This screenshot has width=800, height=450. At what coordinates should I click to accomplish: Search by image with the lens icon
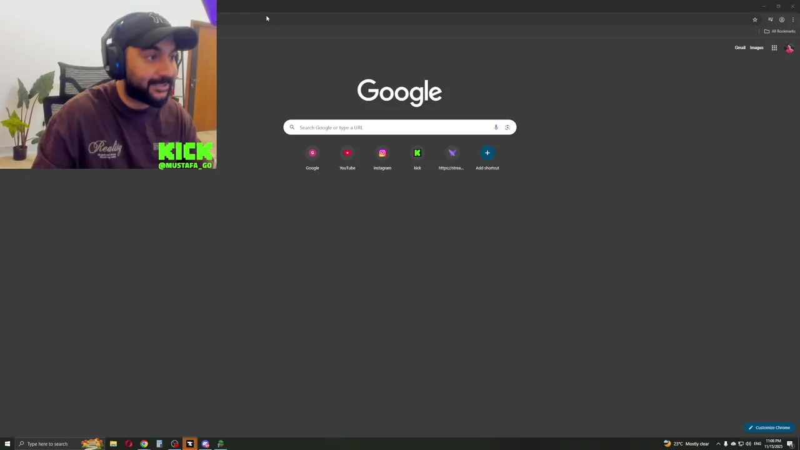[507, 127]
